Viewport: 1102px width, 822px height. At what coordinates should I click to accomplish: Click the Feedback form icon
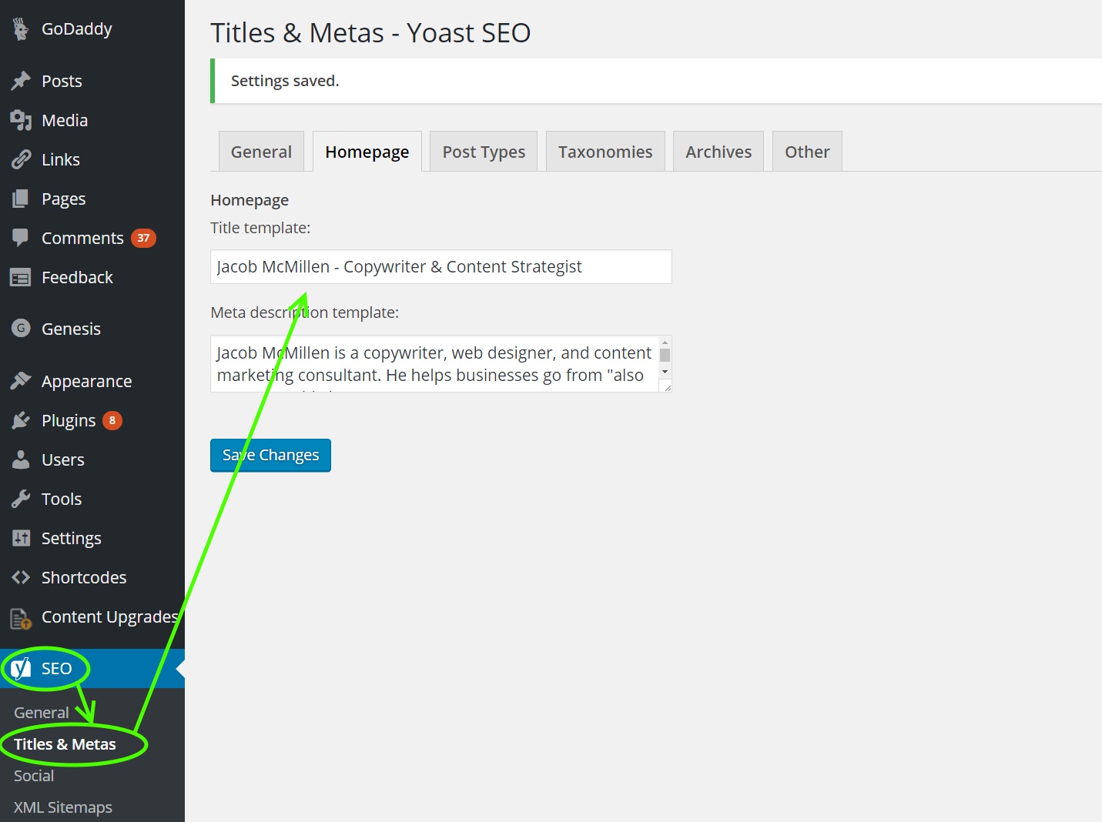[21, 278]
